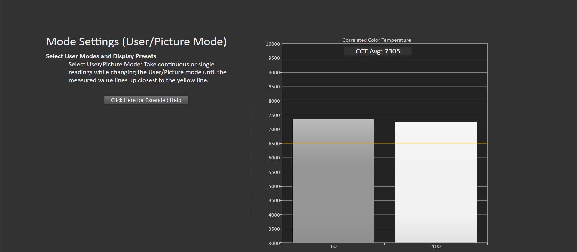The height and width of the screenshot is (252, 577).
Task: Click the 60 x-axis label
Action: [334, 247]
